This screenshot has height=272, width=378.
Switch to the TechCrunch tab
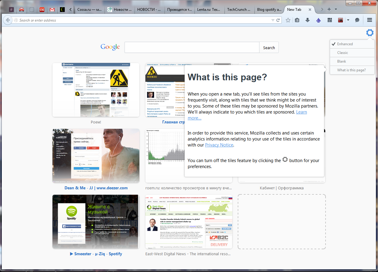[x=239, y=10]
